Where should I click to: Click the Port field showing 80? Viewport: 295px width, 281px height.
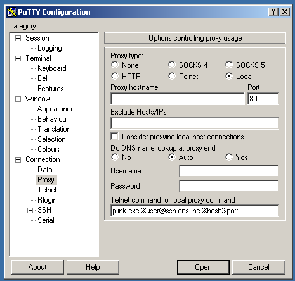pos(263,99)
